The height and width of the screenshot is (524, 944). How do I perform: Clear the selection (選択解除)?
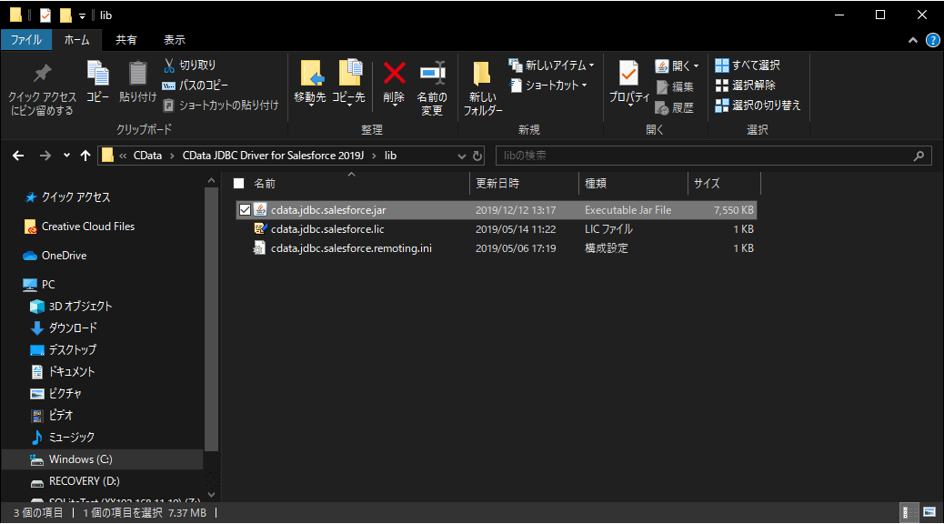coord(746,85)
